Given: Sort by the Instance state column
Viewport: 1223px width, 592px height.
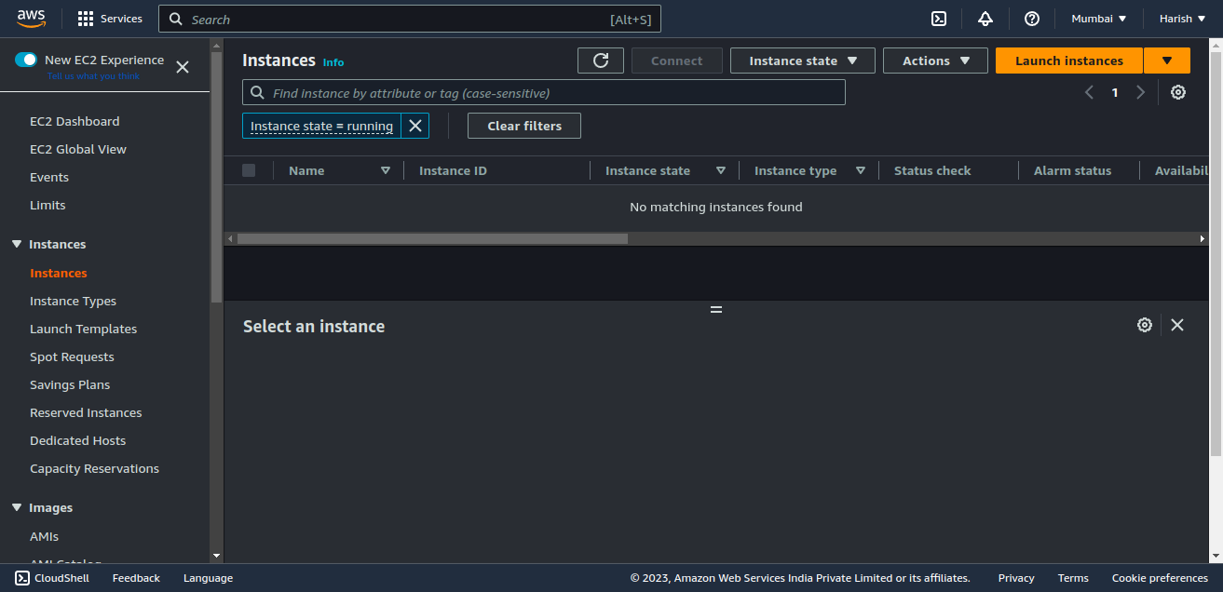Looking at the screenshot, I should (721, 170).
